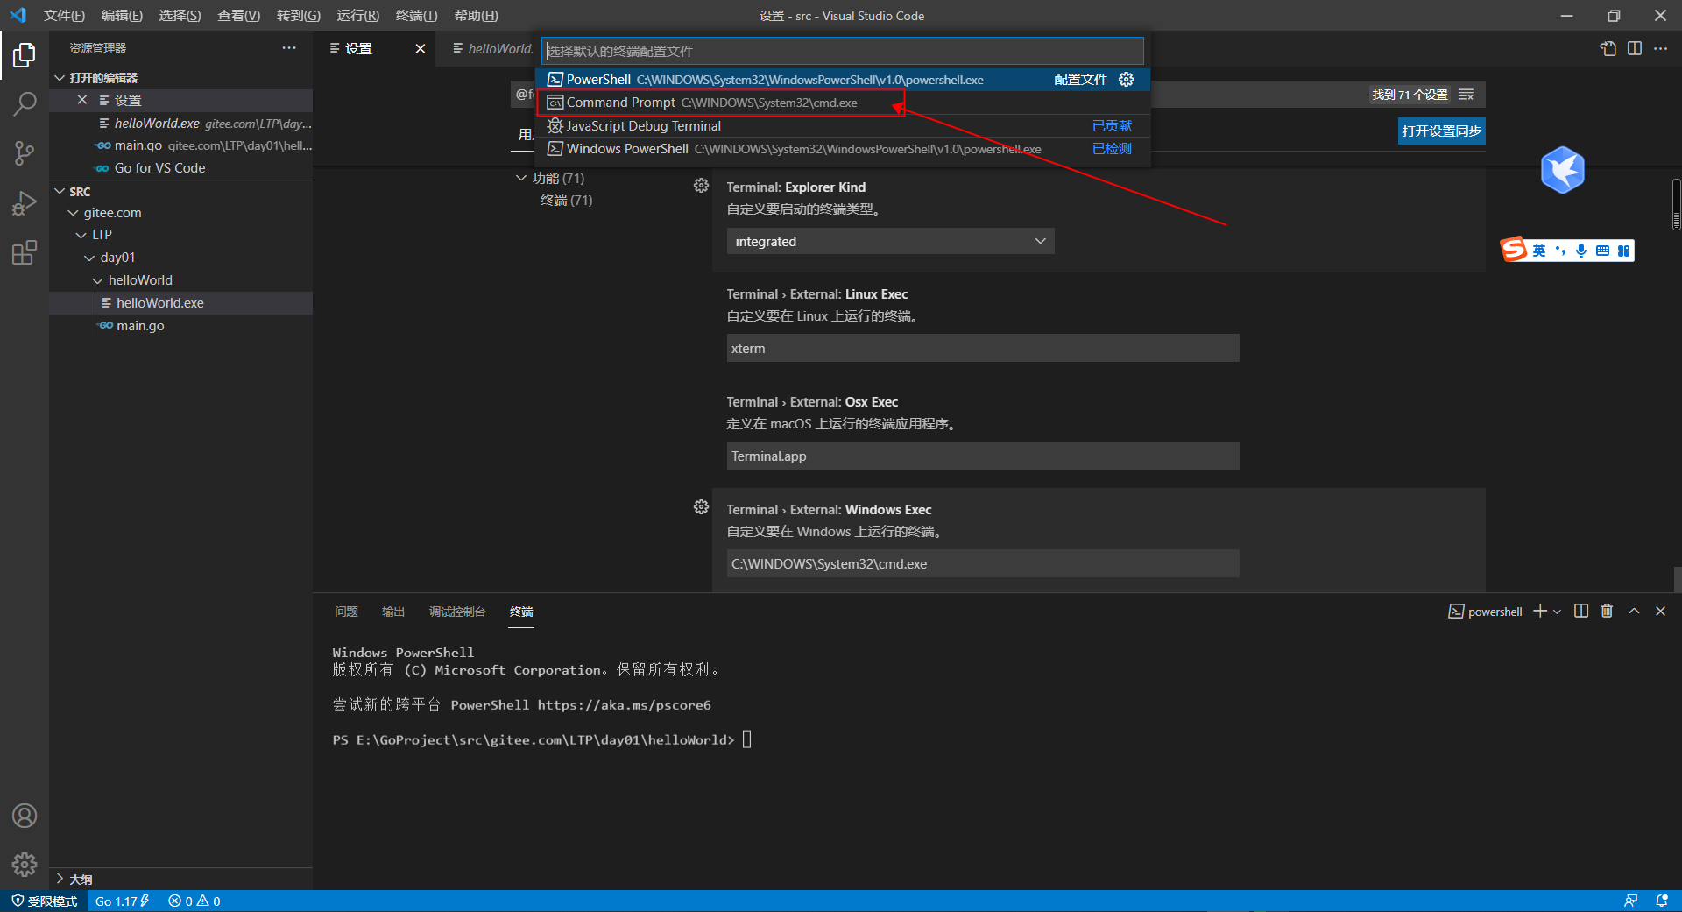
Task: Click the Go 1.17 status bar item
Action: (x=122, y=901)
